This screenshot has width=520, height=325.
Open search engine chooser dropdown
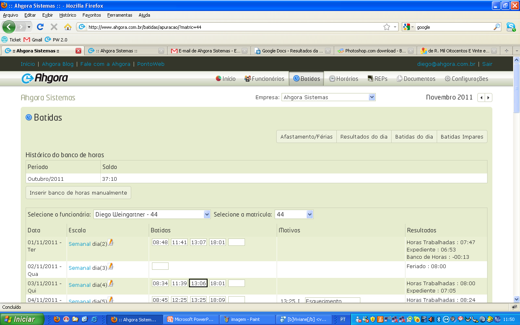(409, 27)
